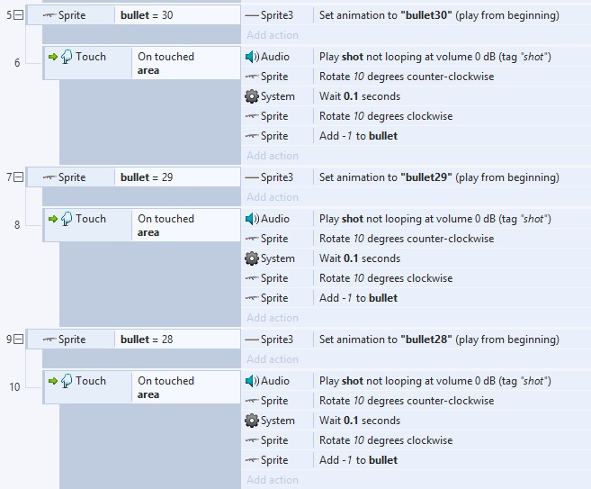Click the System gear icon in event 8
591x489 pixels.
[x=252, y=258]
